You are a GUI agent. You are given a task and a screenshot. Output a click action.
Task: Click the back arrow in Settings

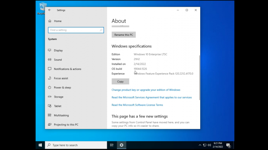50,10
